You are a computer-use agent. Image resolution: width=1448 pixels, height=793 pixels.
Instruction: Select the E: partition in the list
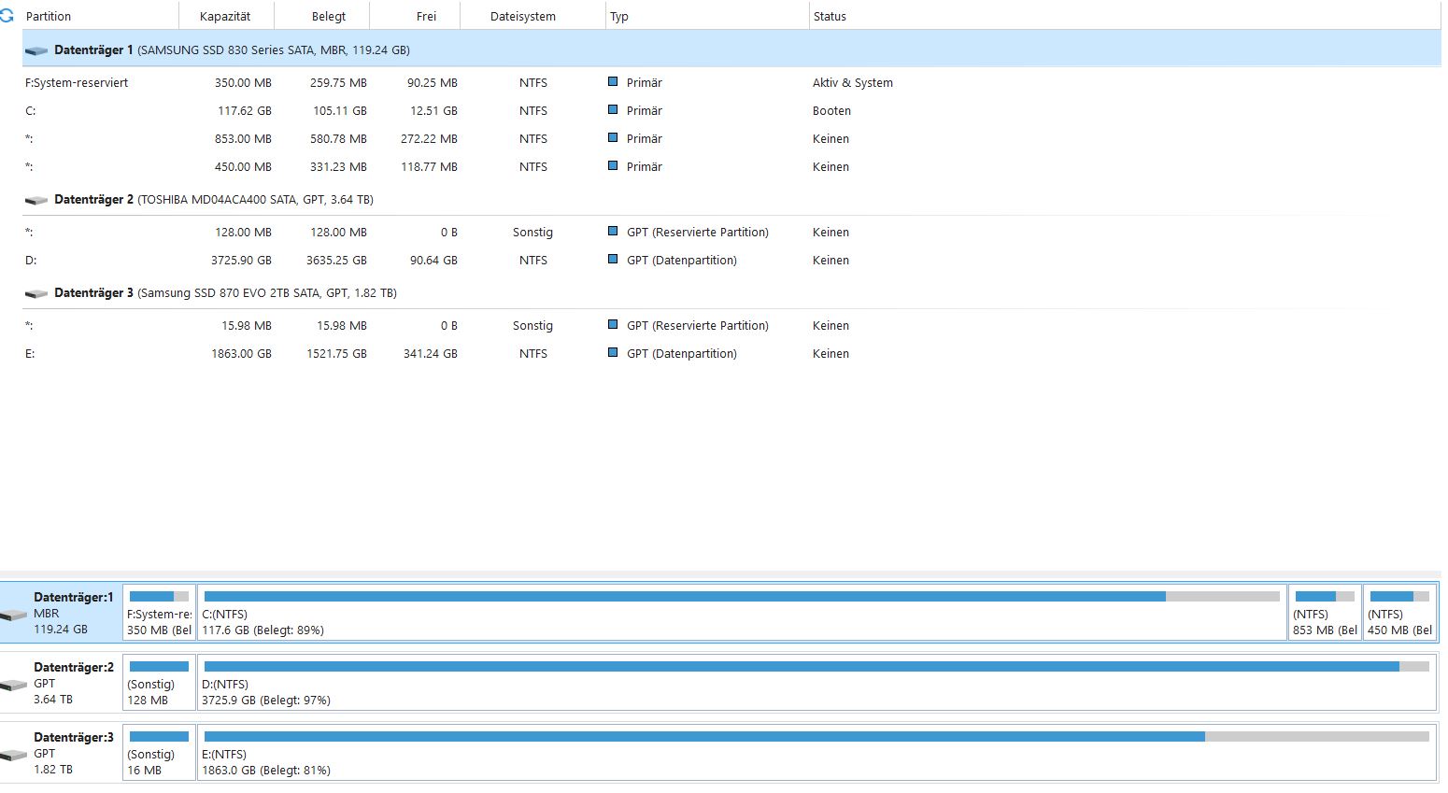click(x=731, y=353)
